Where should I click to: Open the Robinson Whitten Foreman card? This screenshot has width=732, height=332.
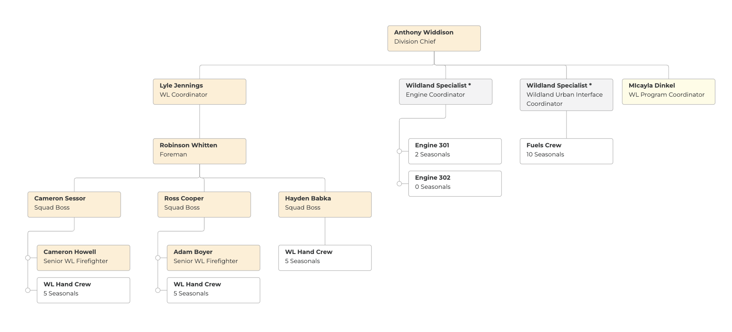pos(199,151)
